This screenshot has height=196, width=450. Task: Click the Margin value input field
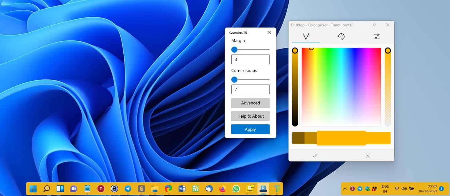(250, 59)
